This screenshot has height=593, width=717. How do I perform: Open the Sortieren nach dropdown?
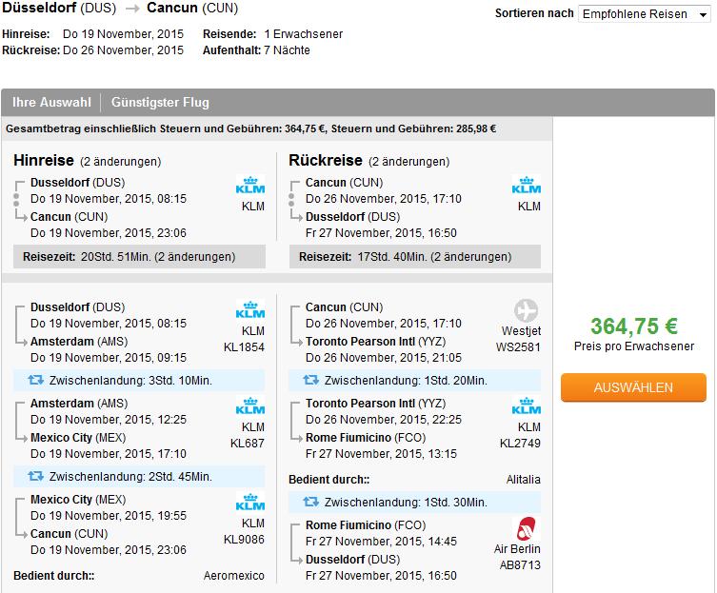pyautogui.click(x=644, y=14)
